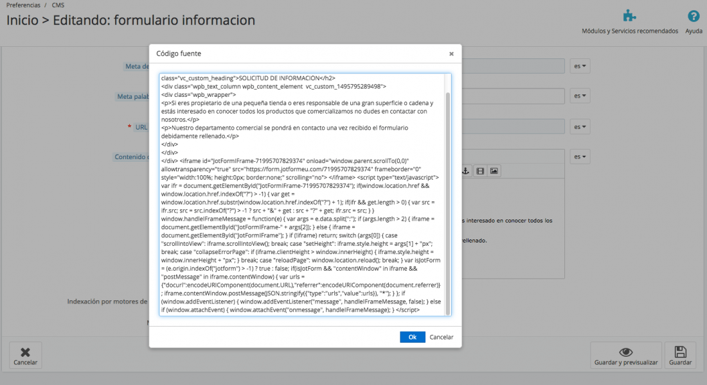The height and width of the screenshot is (385, 707).
Task: Click Guardar y previsualizar button
Action: coord(626,355)
